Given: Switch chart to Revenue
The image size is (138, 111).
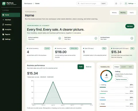Looking at the screenshot, I should 89,67.
